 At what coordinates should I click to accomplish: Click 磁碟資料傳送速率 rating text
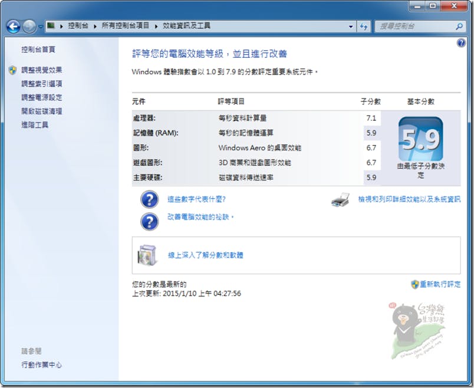[x=246, y=177]
